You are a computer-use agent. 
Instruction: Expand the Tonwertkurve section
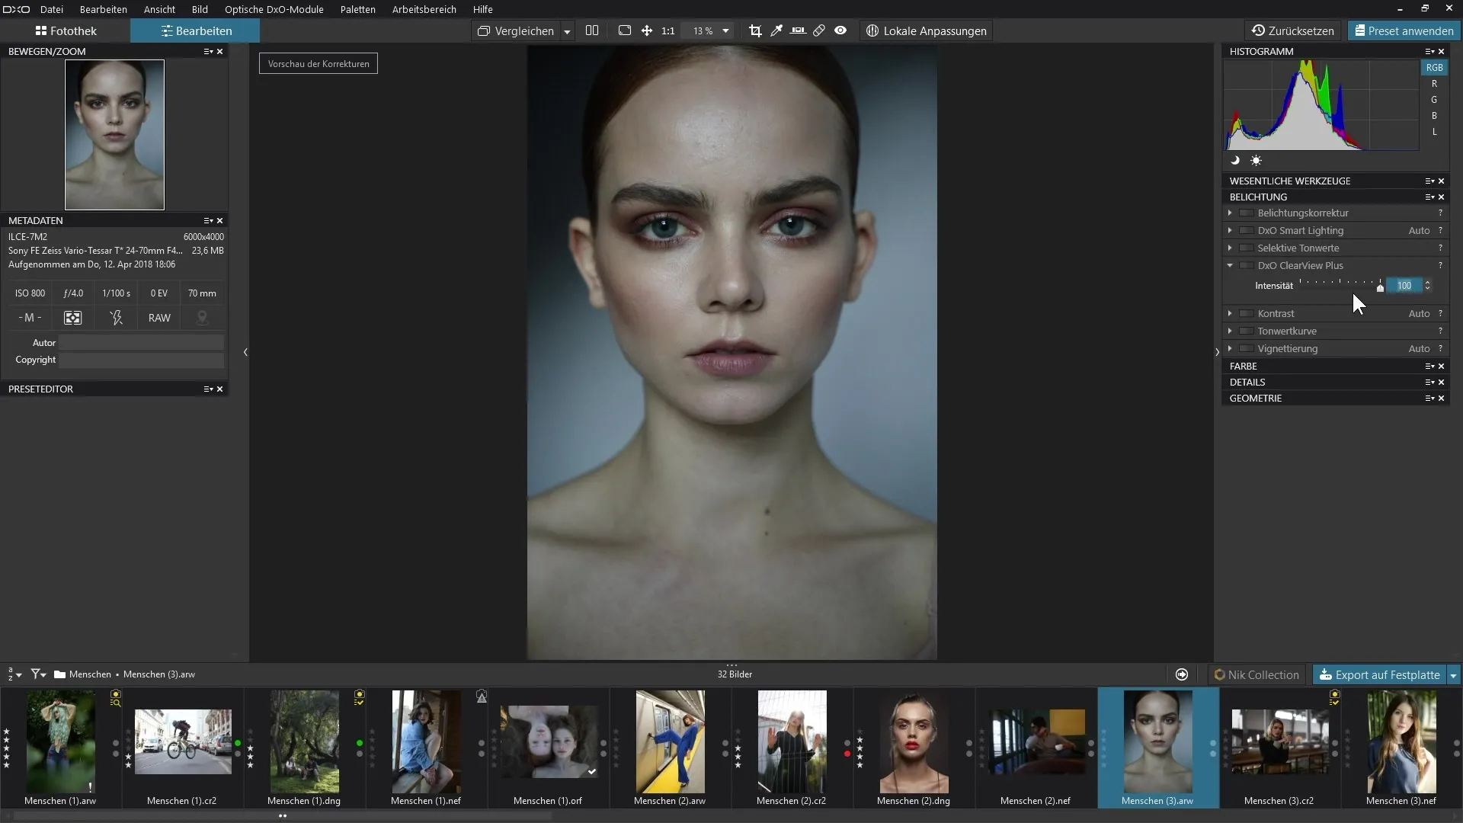click(x=1230, y=331)
